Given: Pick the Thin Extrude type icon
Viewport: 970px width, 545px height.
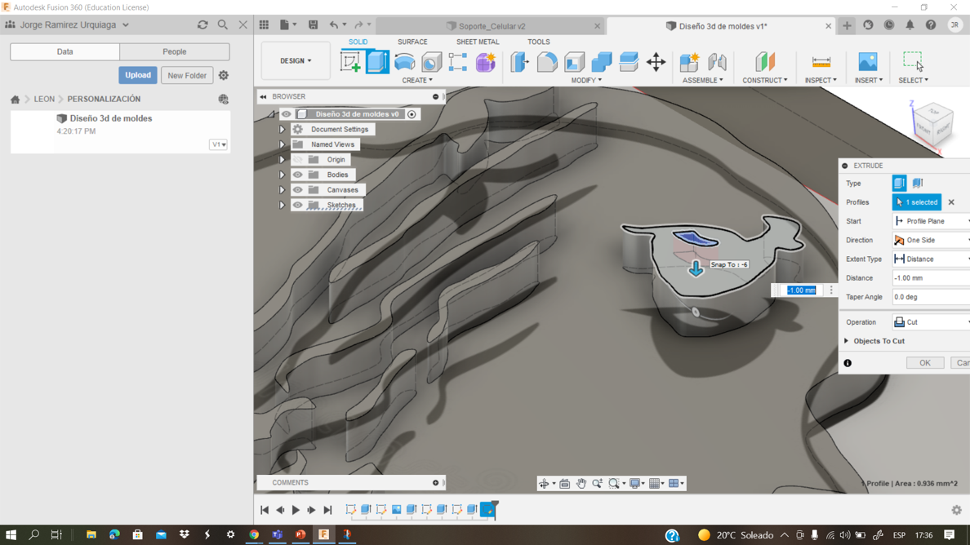Looking at the screenshot, I should click(918, 184).
